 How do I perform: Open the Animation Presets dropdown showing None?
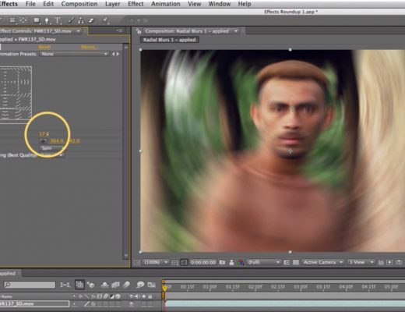click(x=74, y=54)
